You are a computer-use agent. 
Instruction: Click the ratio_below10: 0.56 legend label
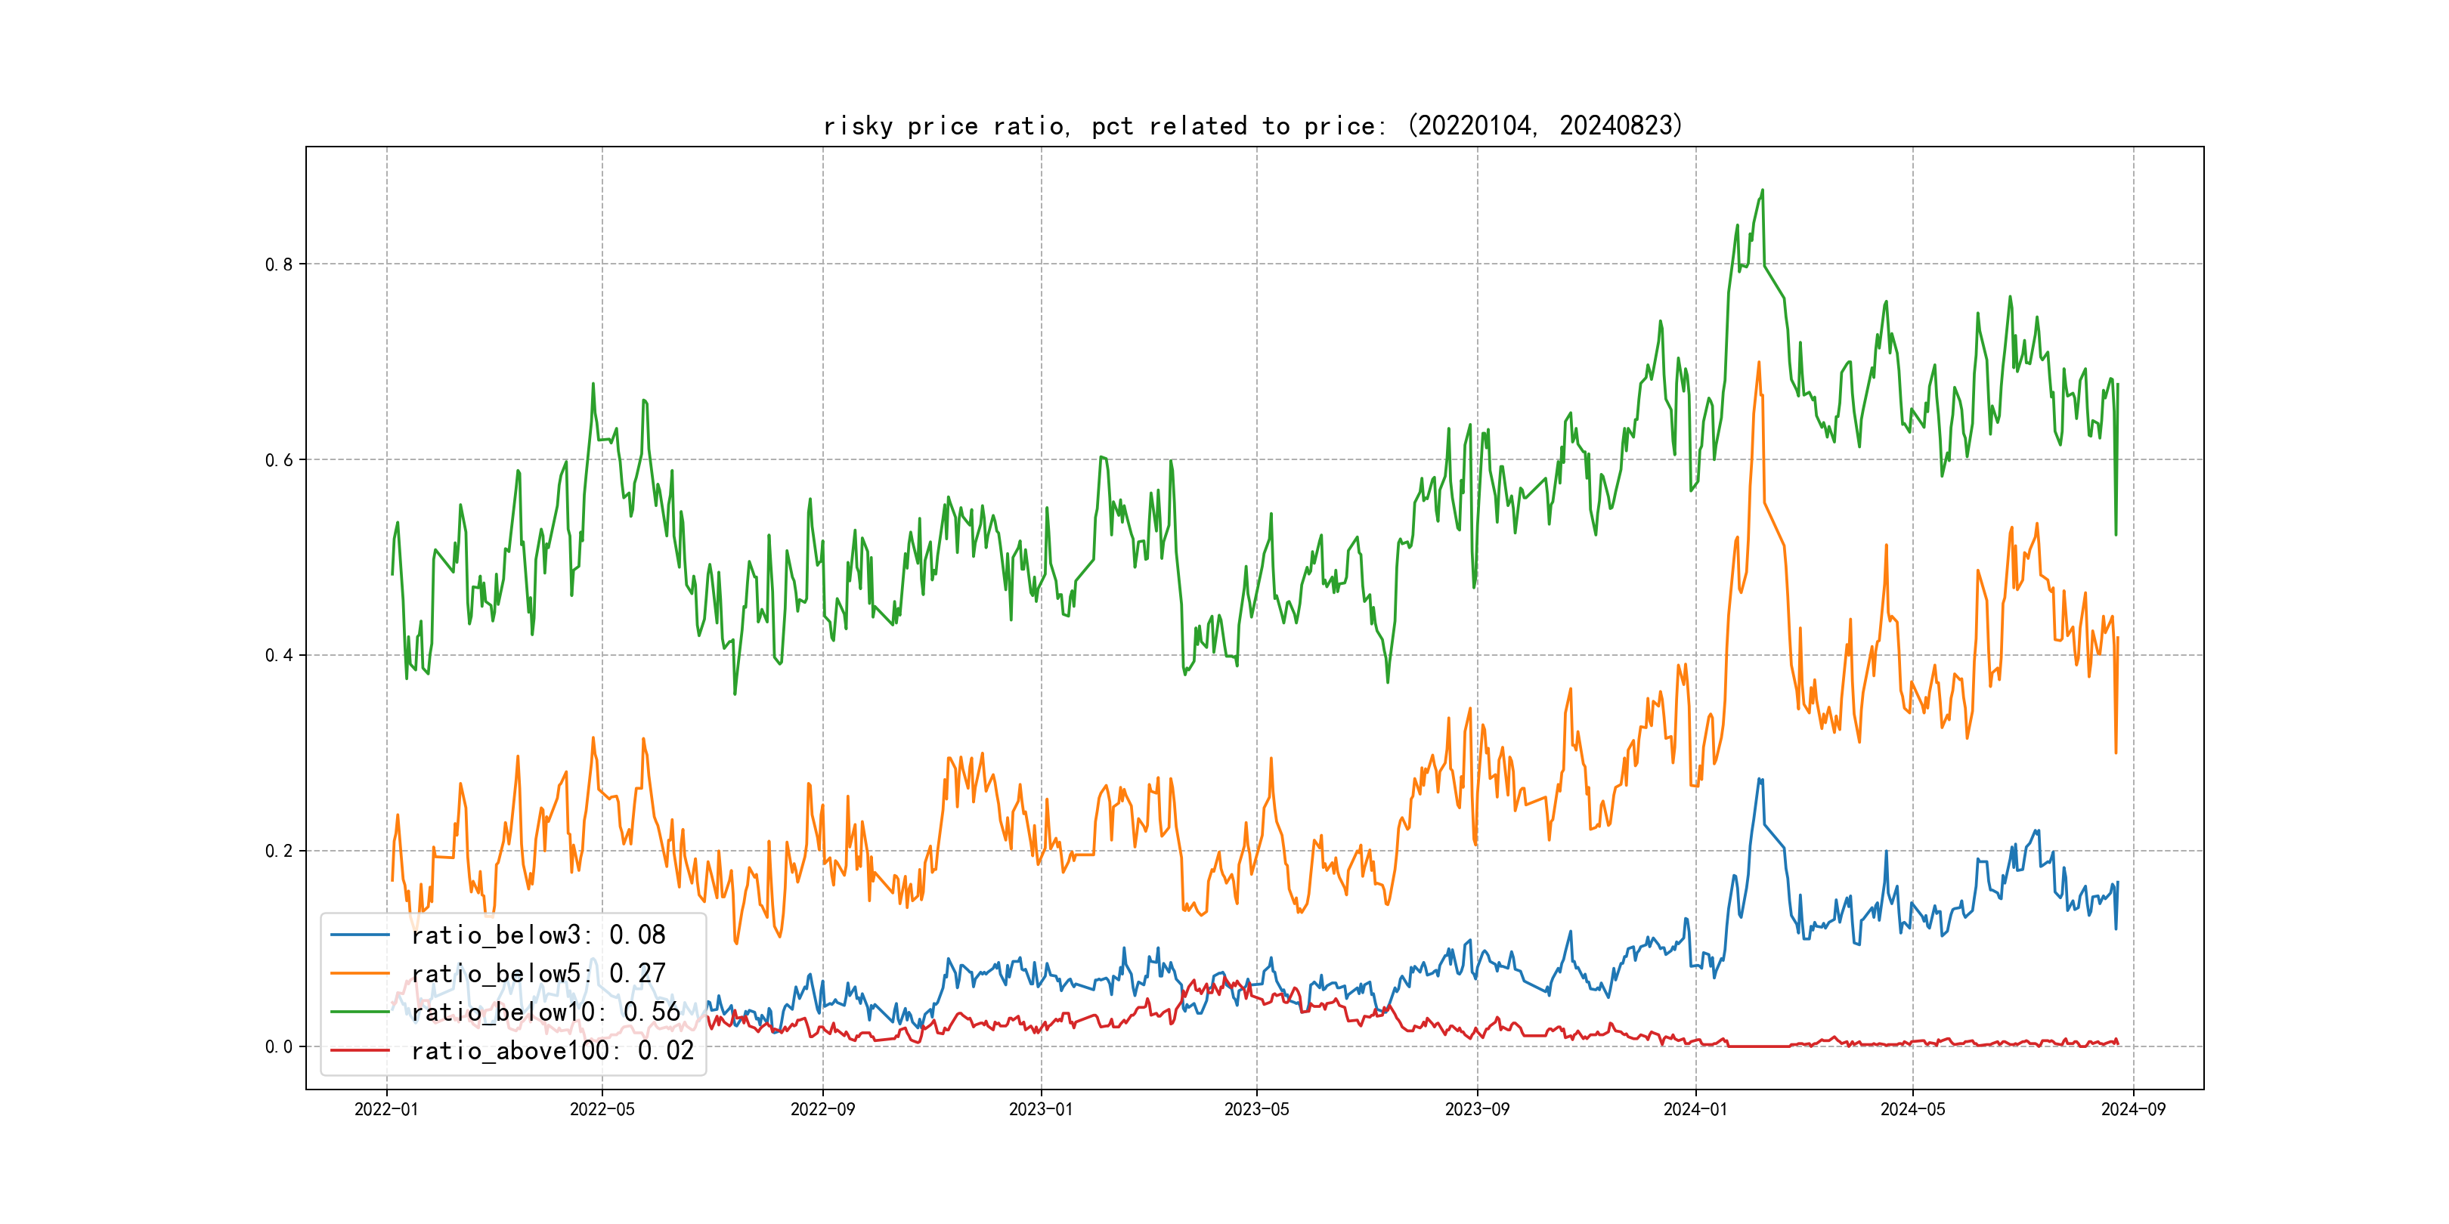click(546, 1012)
